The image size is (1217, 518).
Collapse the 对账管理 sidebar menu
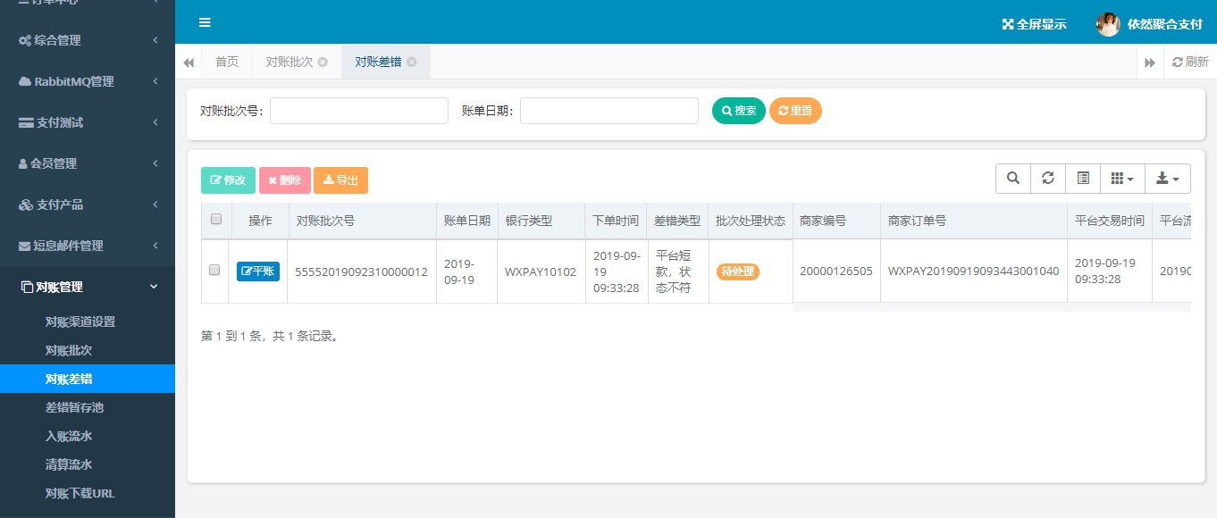(88, 287)
